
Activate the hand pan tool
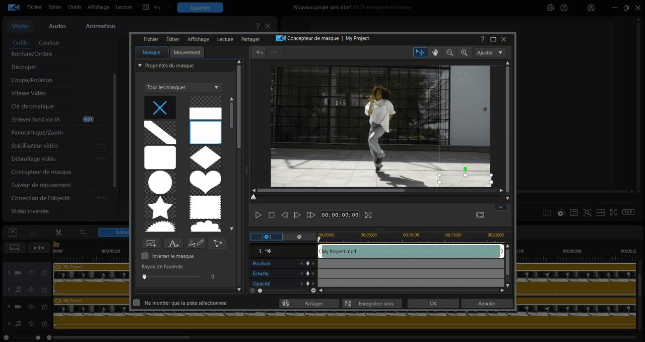(435, 52)
